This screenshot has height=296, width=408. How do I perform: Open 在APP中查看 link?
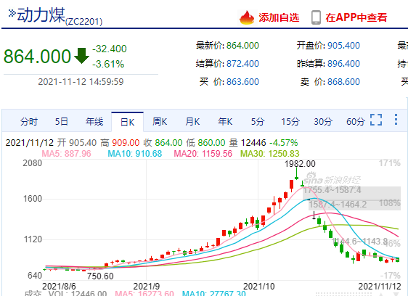356,17
